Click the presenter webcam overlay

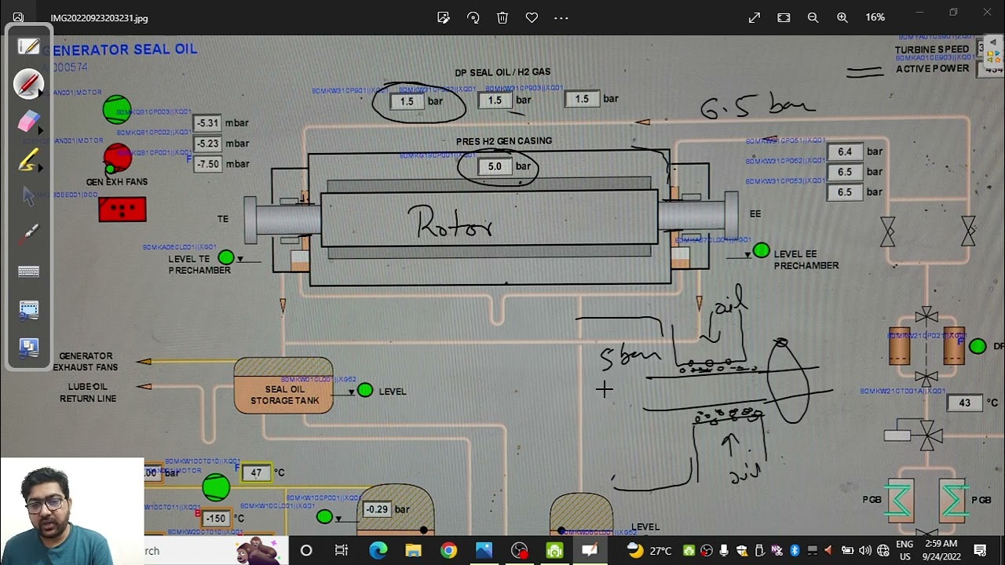[x=71, y=511]
